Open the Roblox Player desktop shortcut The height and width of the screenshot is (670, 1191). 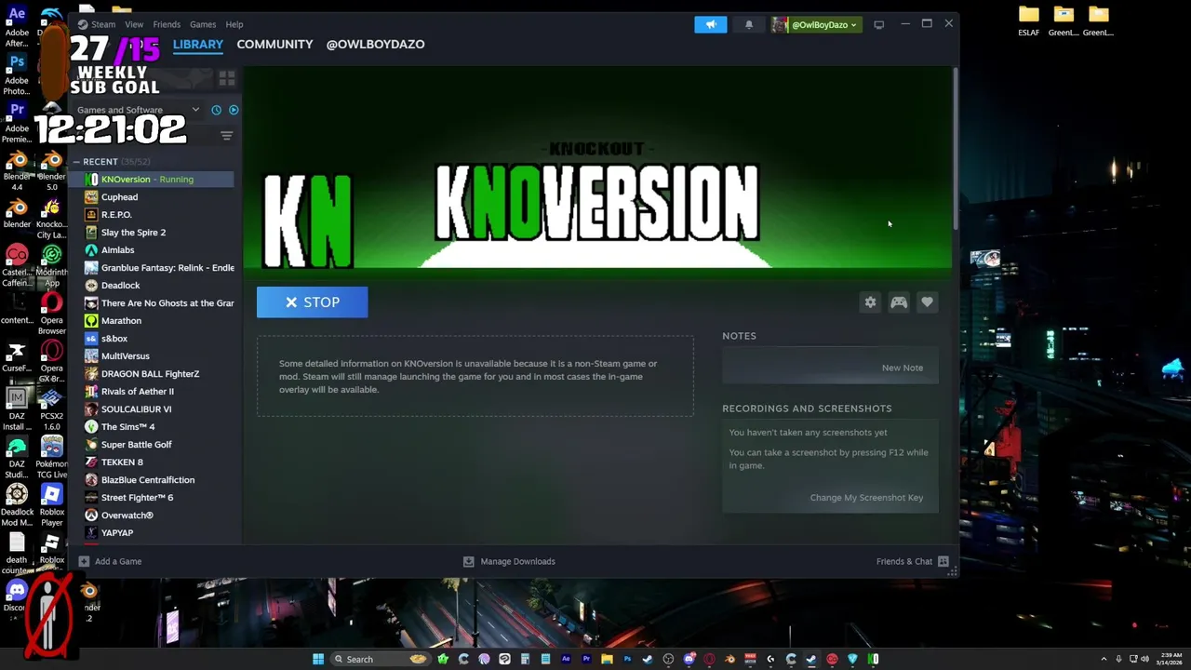tap(52, 505)
